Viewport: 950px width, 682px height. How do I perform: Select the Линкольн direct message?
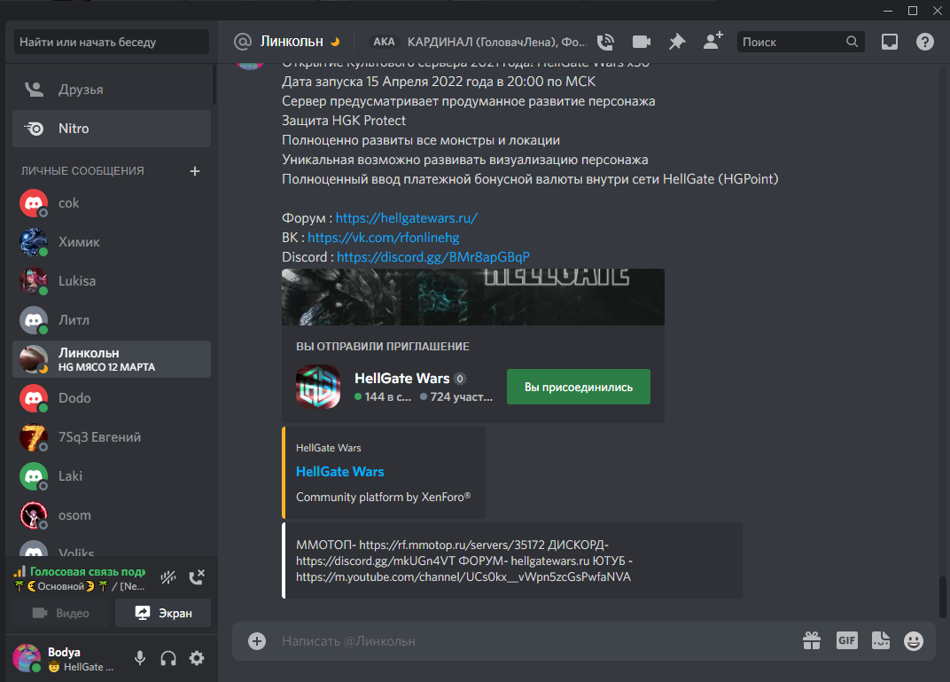click(112, 359)
